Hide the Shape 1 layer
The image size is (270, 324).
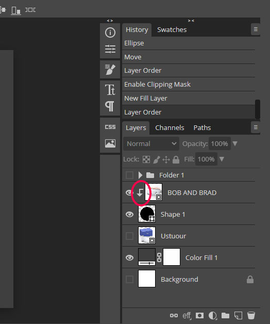click(x=129, y=214)
